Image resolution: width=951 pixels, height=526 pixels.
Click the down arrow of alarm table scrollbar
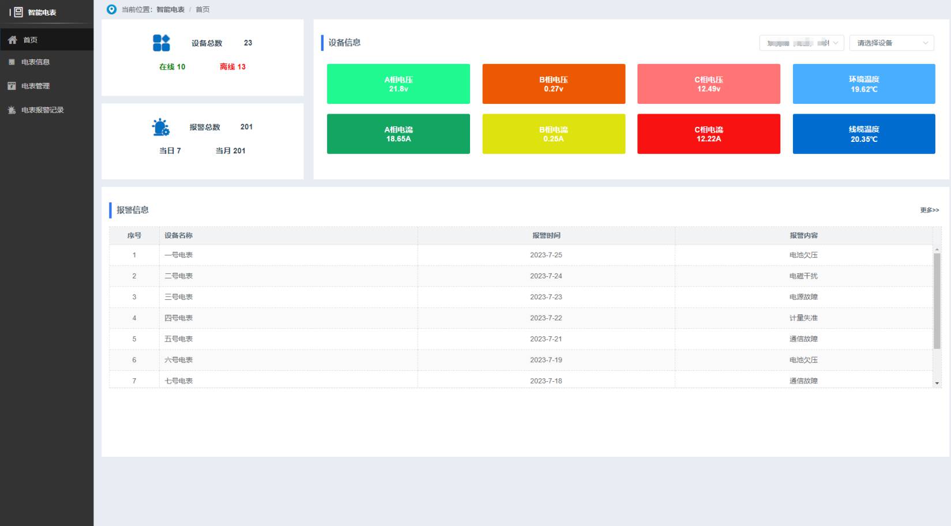(x=937, y=383)
